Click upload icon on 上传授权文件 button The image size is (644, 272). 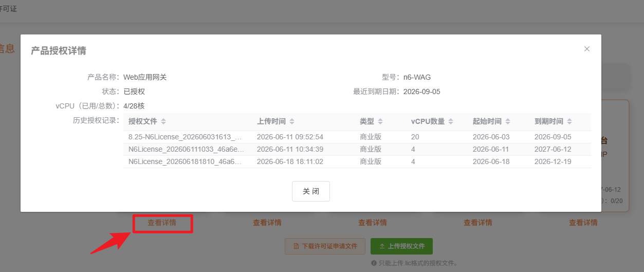382,246
